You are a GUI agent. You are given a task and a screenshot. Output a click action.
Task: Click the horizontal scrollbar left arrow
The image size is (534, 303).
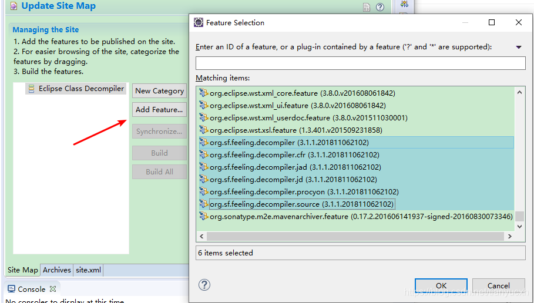click(201, 236)
